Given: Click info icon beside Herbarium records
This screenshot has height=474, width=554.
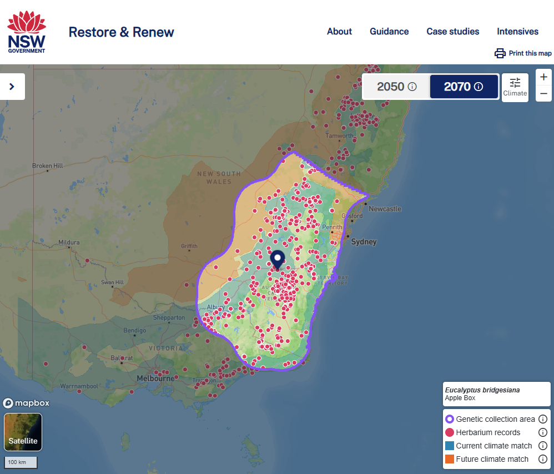Looking at the screenshot, I should tap(543, 432).
